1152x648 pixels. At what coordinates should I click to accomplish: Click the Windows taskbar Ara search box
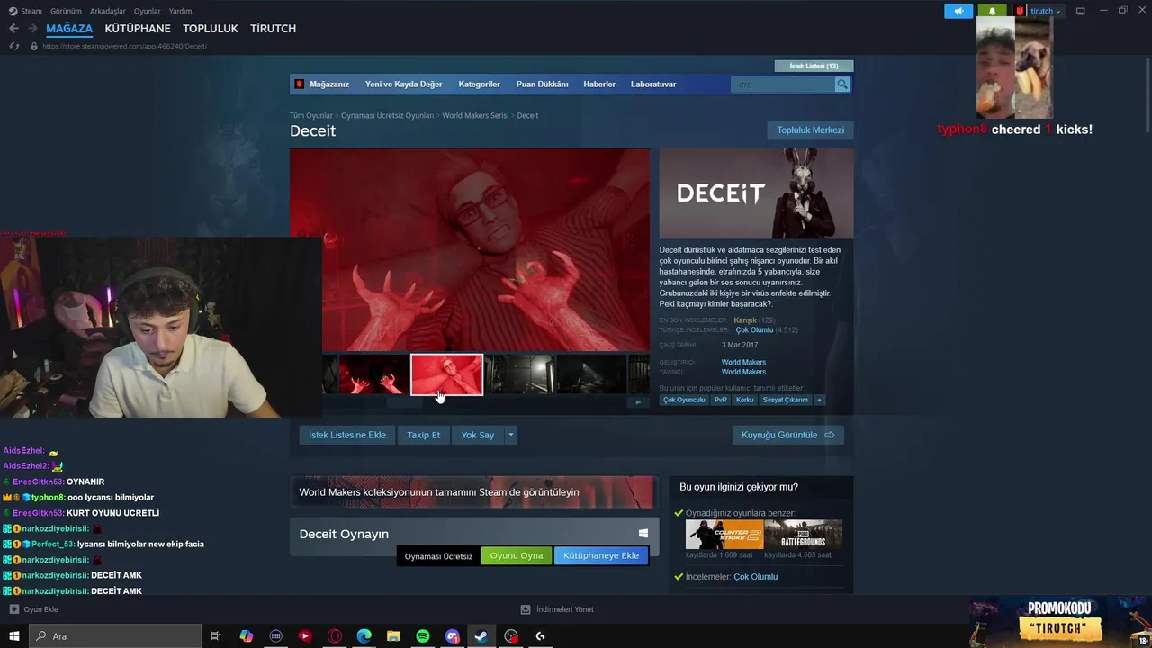115,636
